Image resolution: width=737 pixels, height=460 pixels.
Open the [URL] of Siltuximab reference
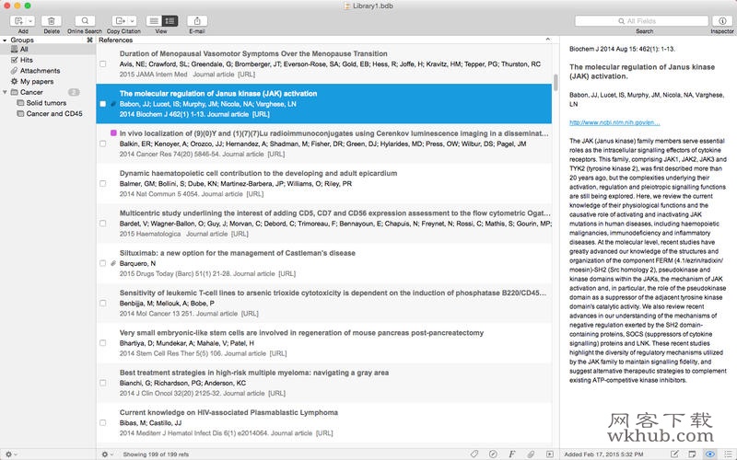click(287, 273)
